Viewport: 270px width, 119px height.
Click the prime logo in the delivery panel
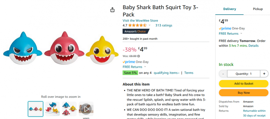(225, 28)
